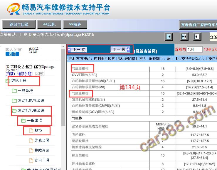Click the left arrow icon on 上一页

pyautogui.click(x=70, y=50)
